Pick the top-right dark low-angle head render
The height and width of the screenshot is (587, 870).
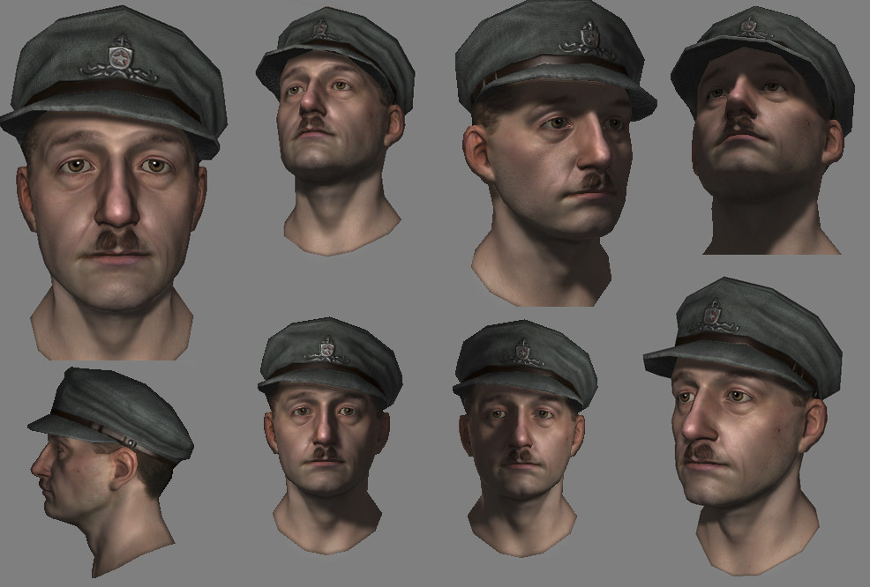(x=763, y=130)
